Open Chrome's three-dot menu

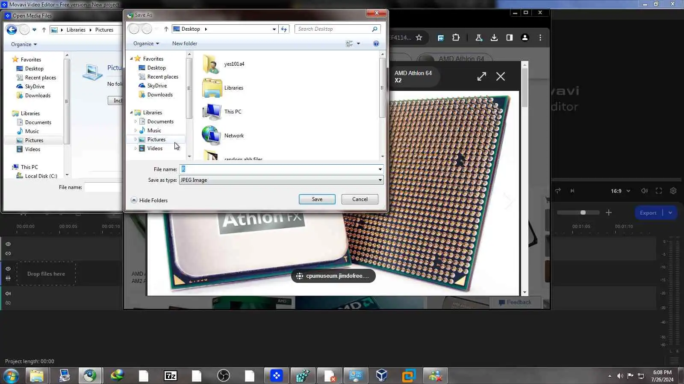click(540, 38)
